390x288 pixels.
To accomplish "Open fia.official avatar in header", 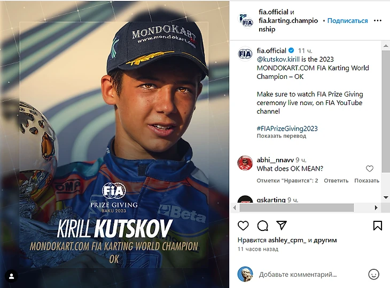I will pos(246,21).
